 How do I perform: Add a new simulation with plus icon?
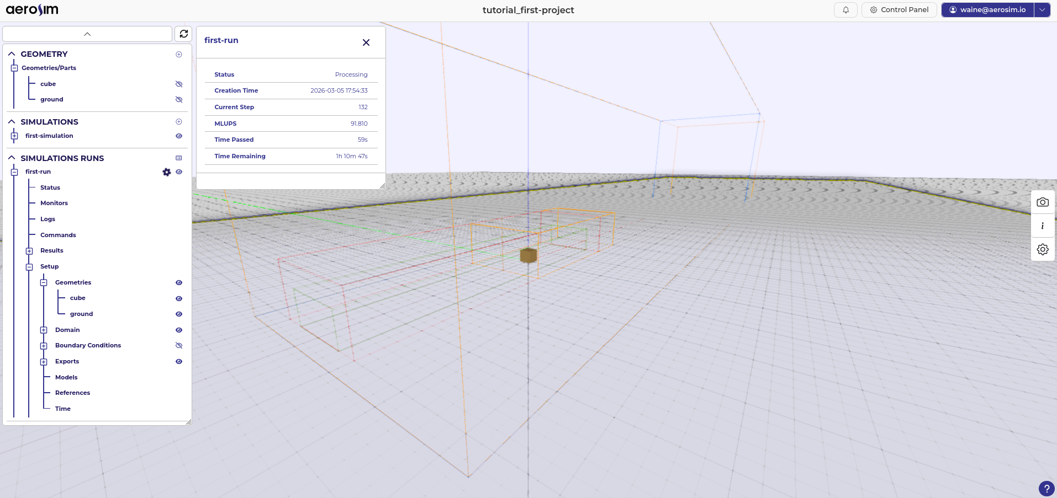(179, 122)
